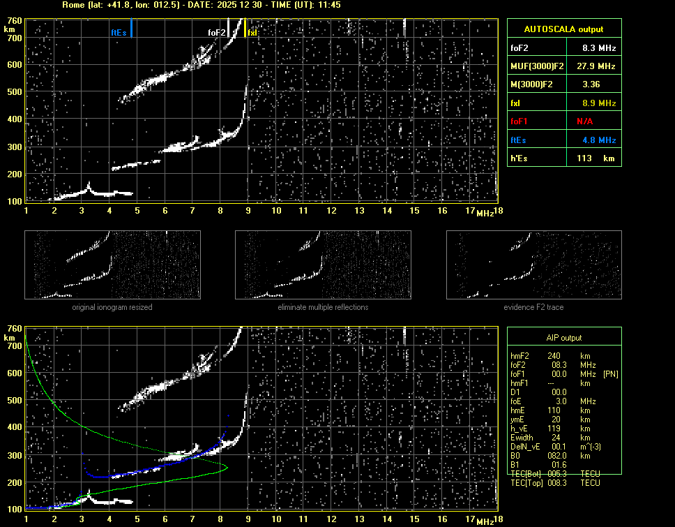Screen dimensions: 675x527
Task: Select the M(3000)F2 3.36 row
Action: coord(563,84)
